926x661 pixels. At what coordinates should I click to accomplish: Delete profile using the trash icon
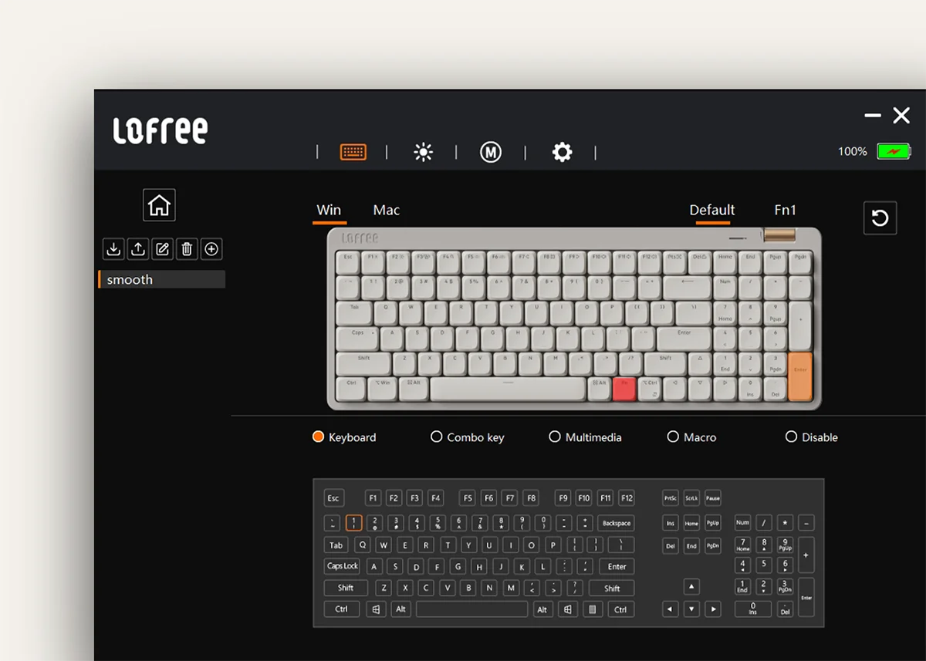click(x=187, y=249)
